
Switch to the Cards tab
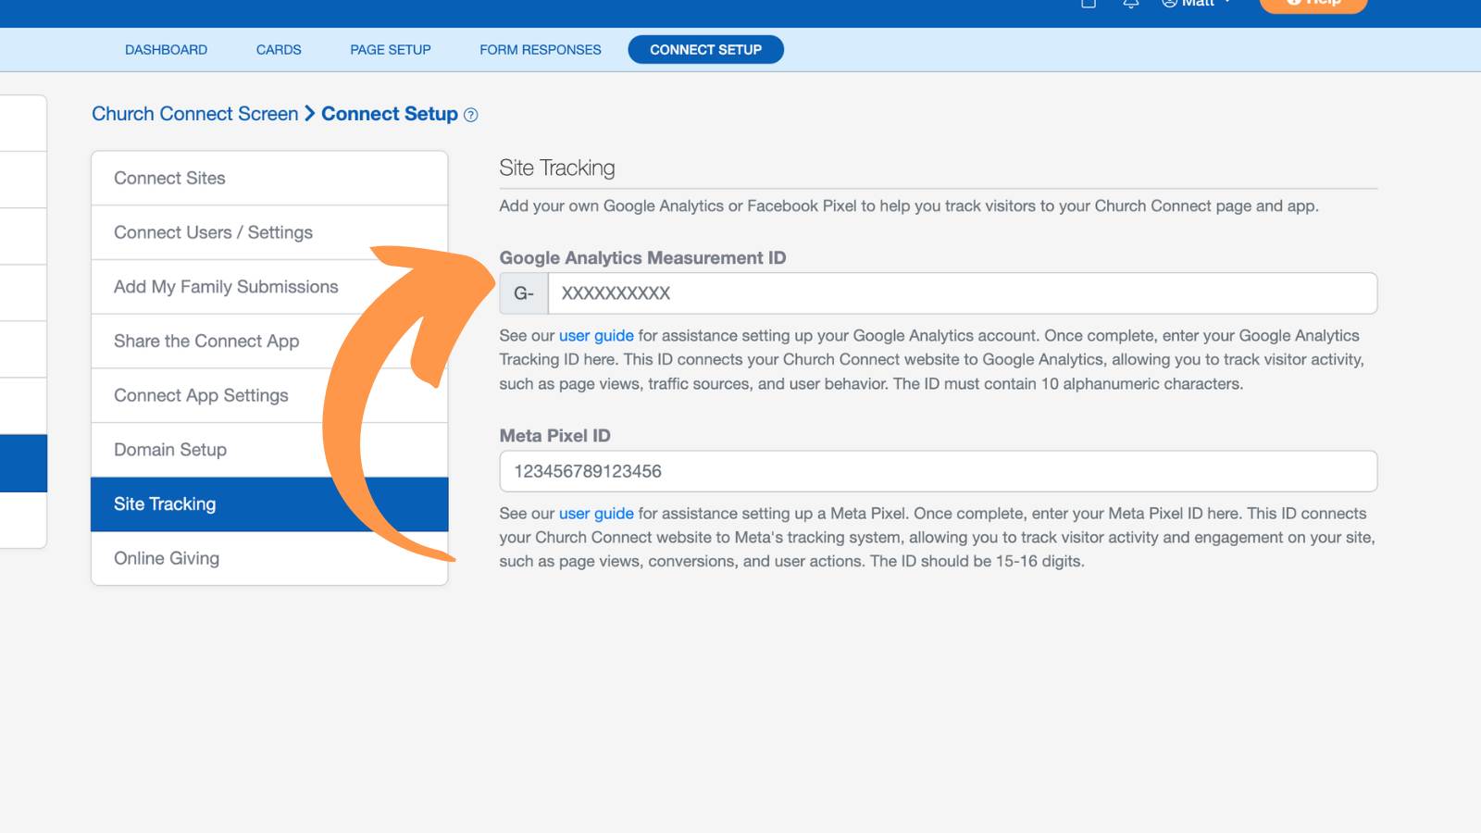click(x=279, y=50)
